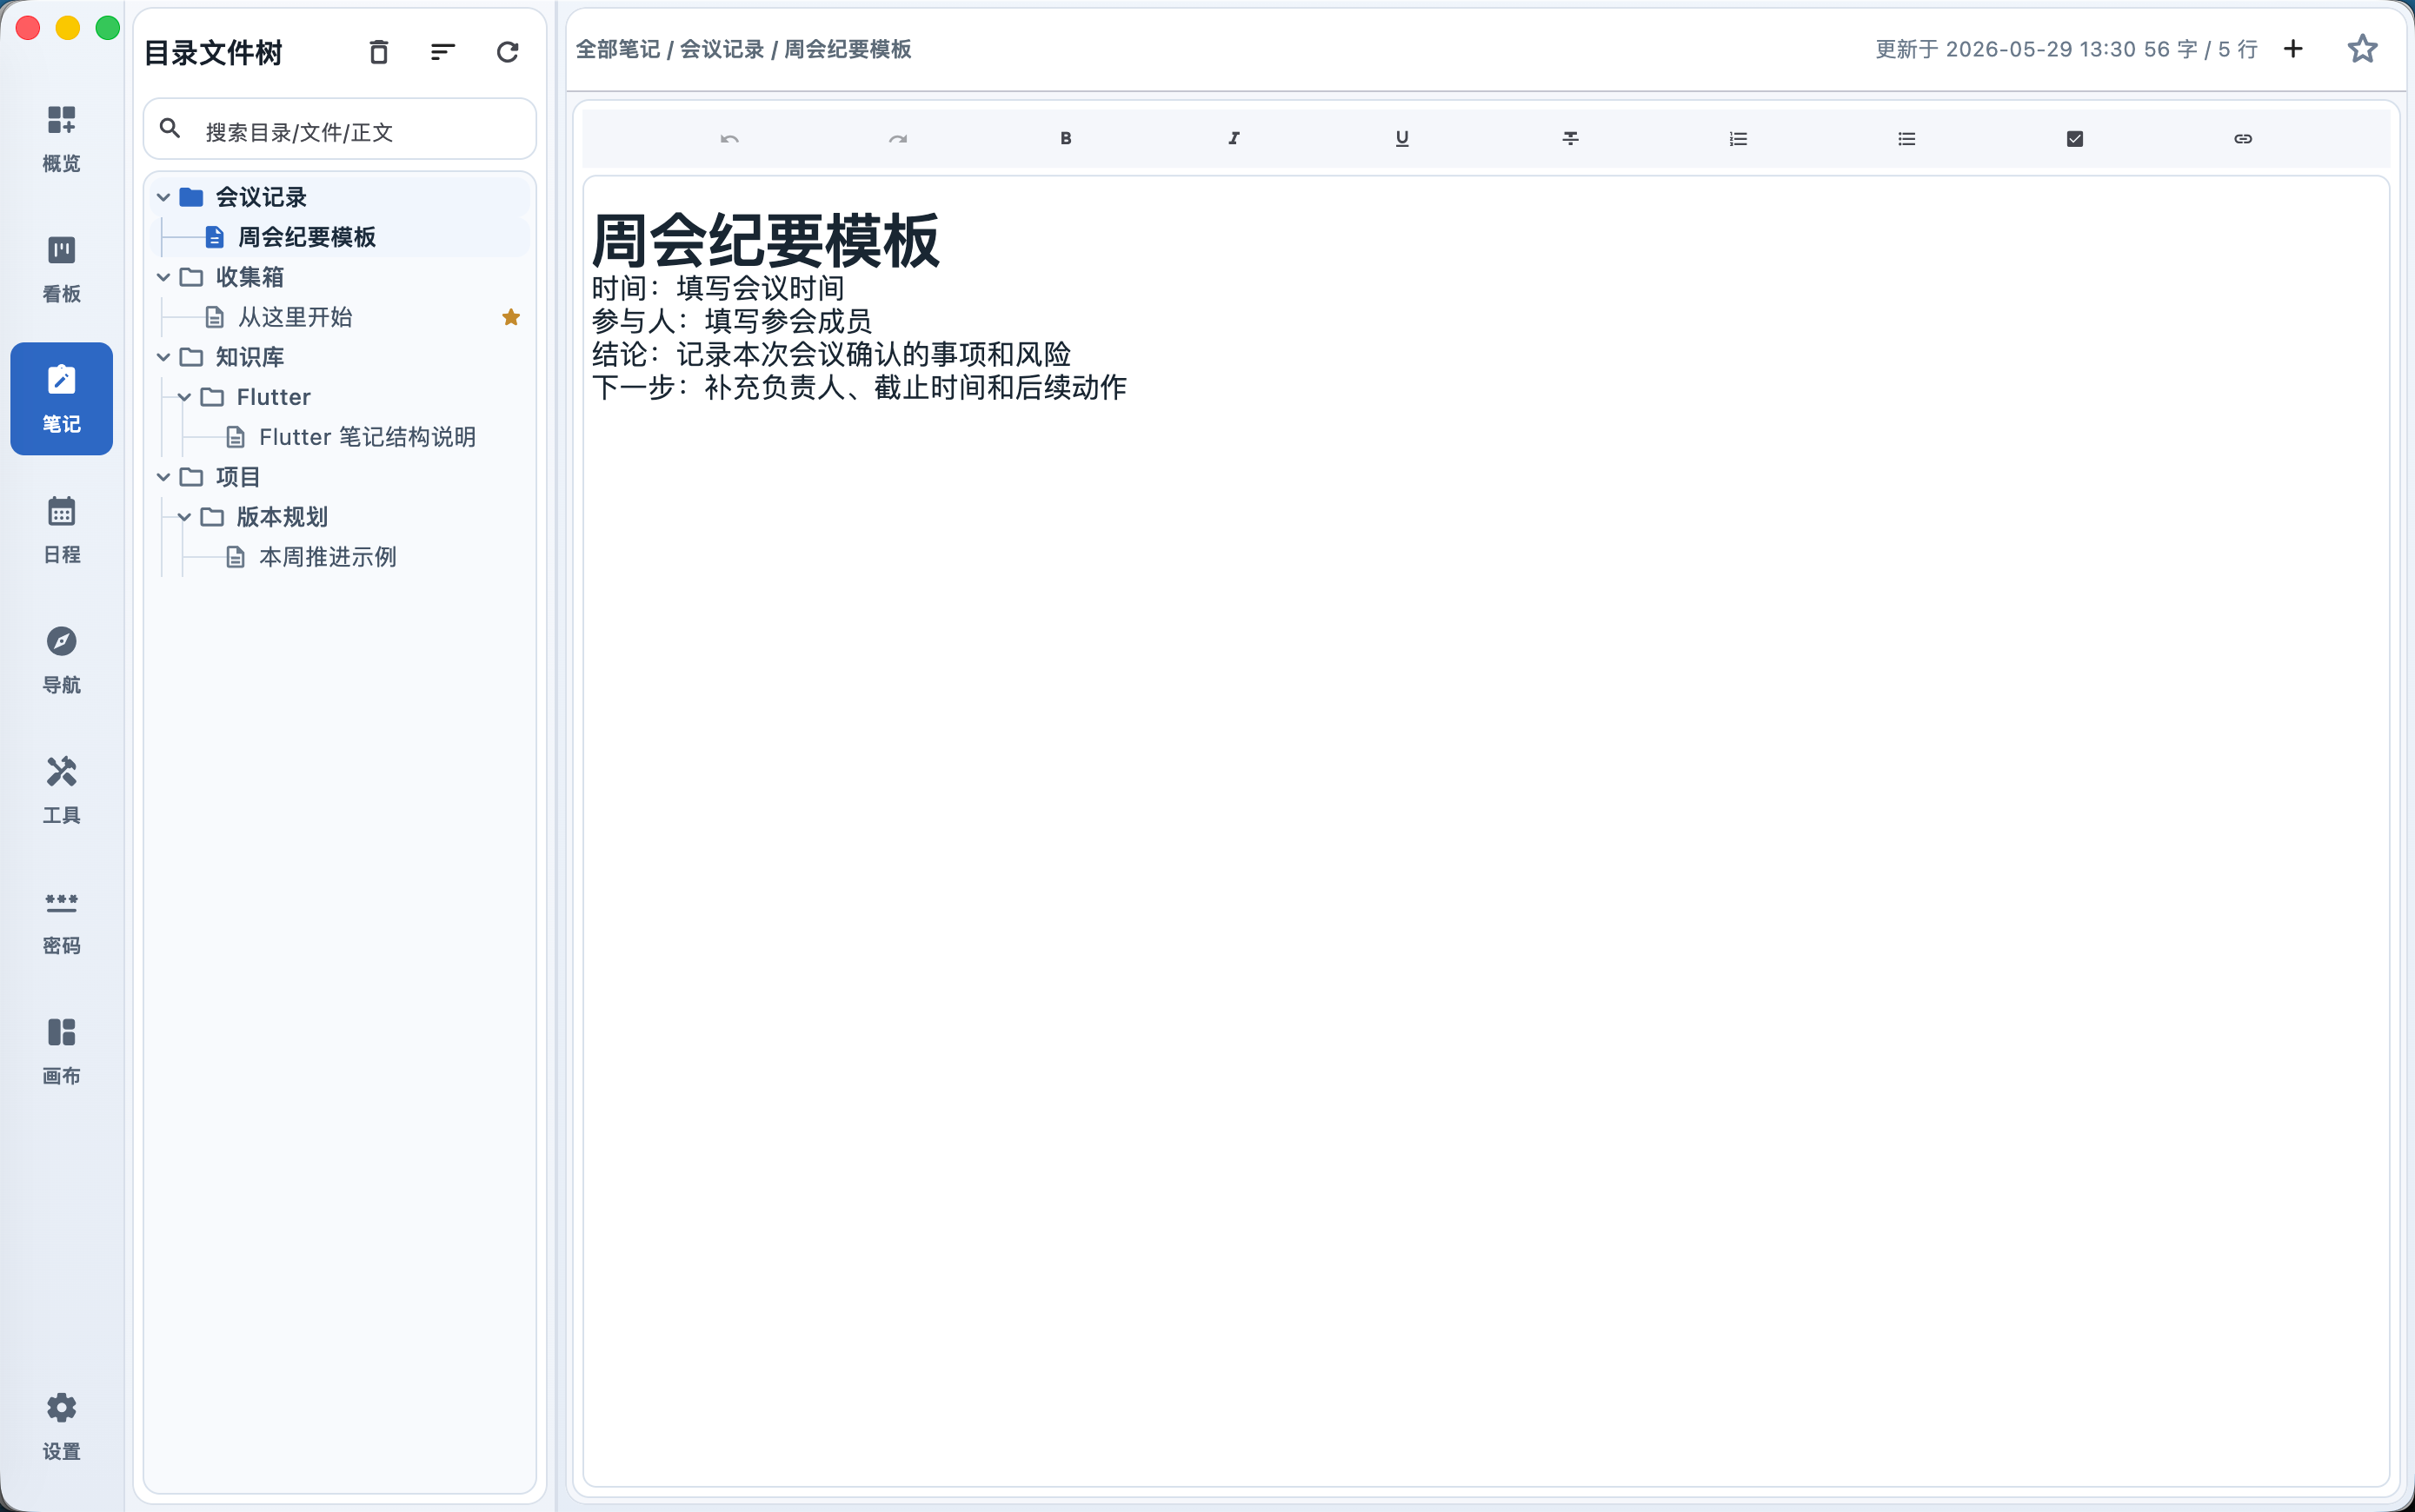The image size is (2415, 1512).
Task: Toggle underline formatting
Action: (x=1401, y=139)
